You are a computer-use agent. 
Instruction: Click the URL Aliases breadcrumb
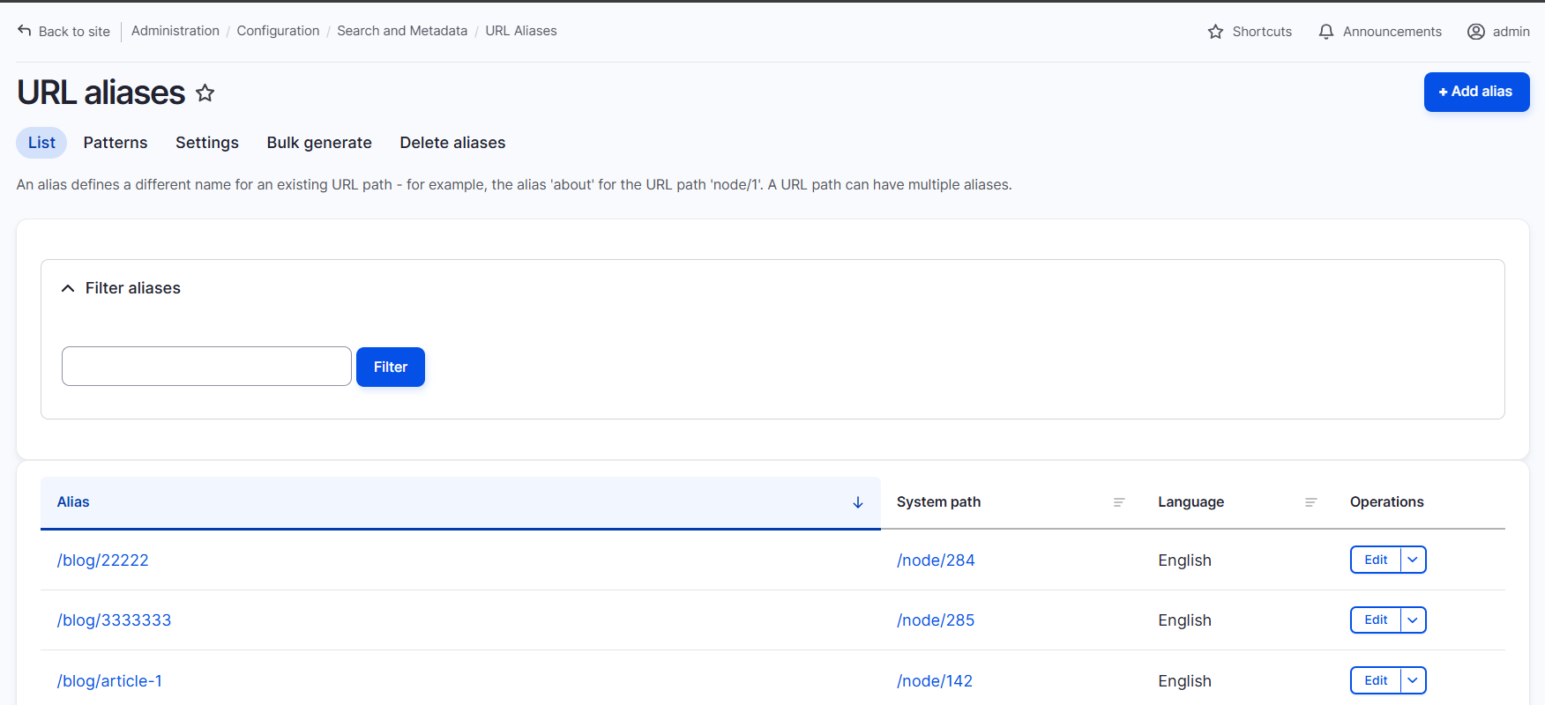(521, 31)
